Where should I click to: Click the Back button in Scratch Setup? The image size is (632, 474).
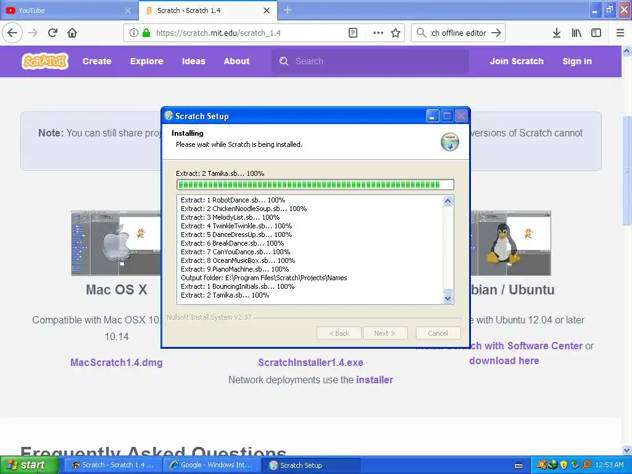coord(339,333)
